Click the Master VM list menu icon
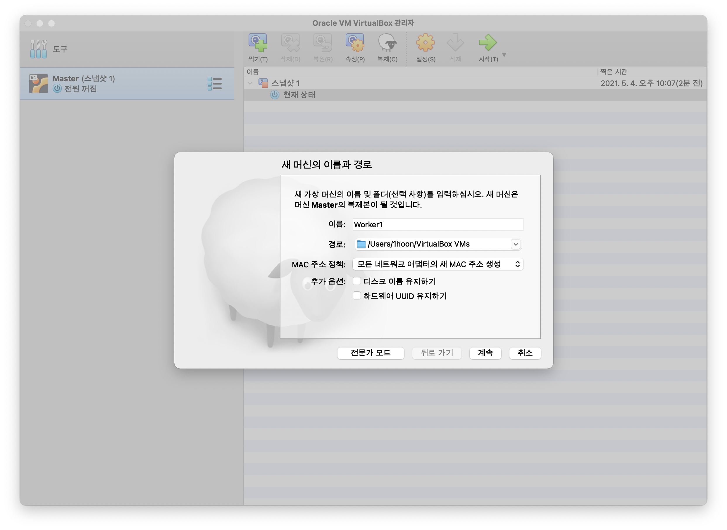The height and width of the screenshot is (530, 727). point(215,84)
